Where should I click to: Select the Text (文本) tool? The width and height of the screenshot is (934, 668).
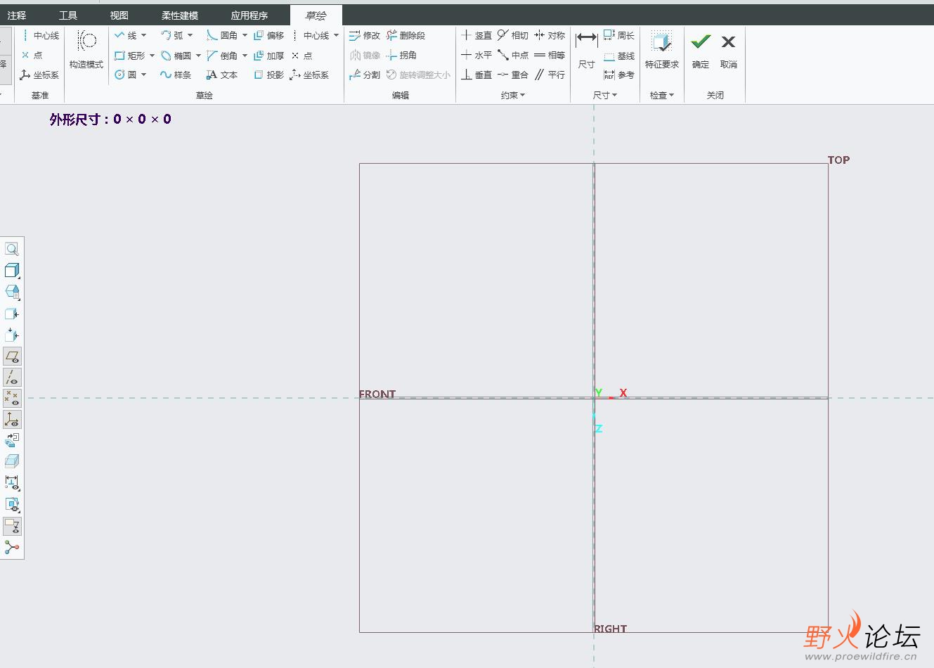point(222,75)
